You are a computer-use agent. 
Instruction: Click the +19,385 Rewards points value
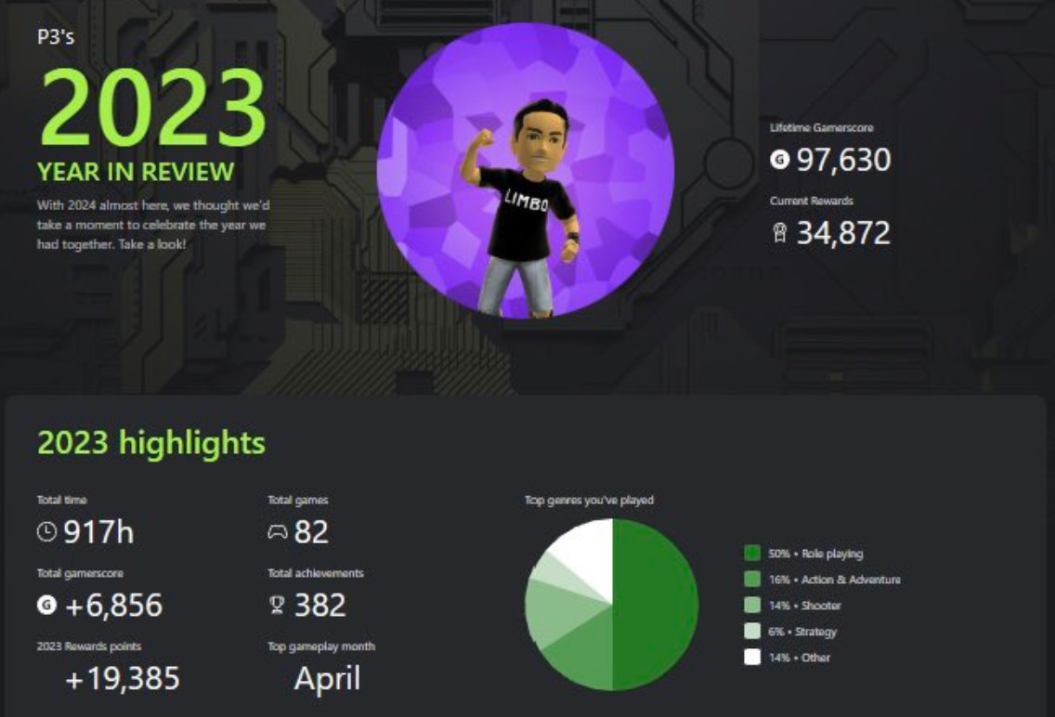click(123, 679)
